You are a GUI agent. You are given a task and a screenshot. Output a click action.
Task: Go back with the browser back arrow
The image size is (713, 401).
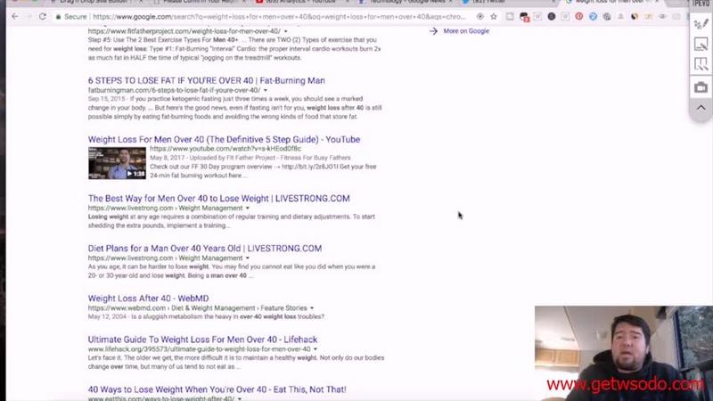pyautogui.click(x=15, y=17)
